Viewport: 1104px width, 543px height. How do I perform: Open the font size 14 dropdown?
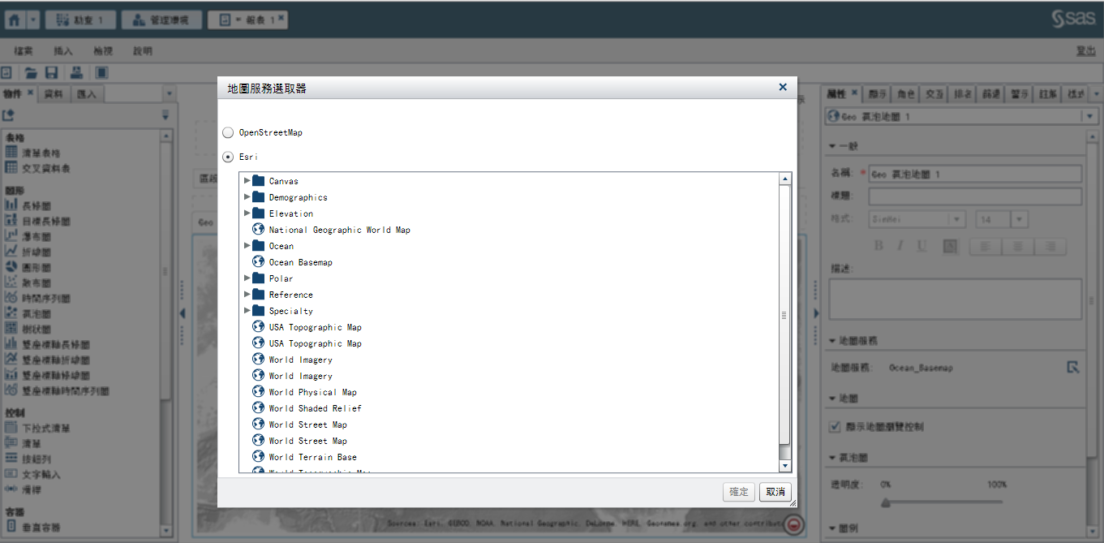[1020, 219]
